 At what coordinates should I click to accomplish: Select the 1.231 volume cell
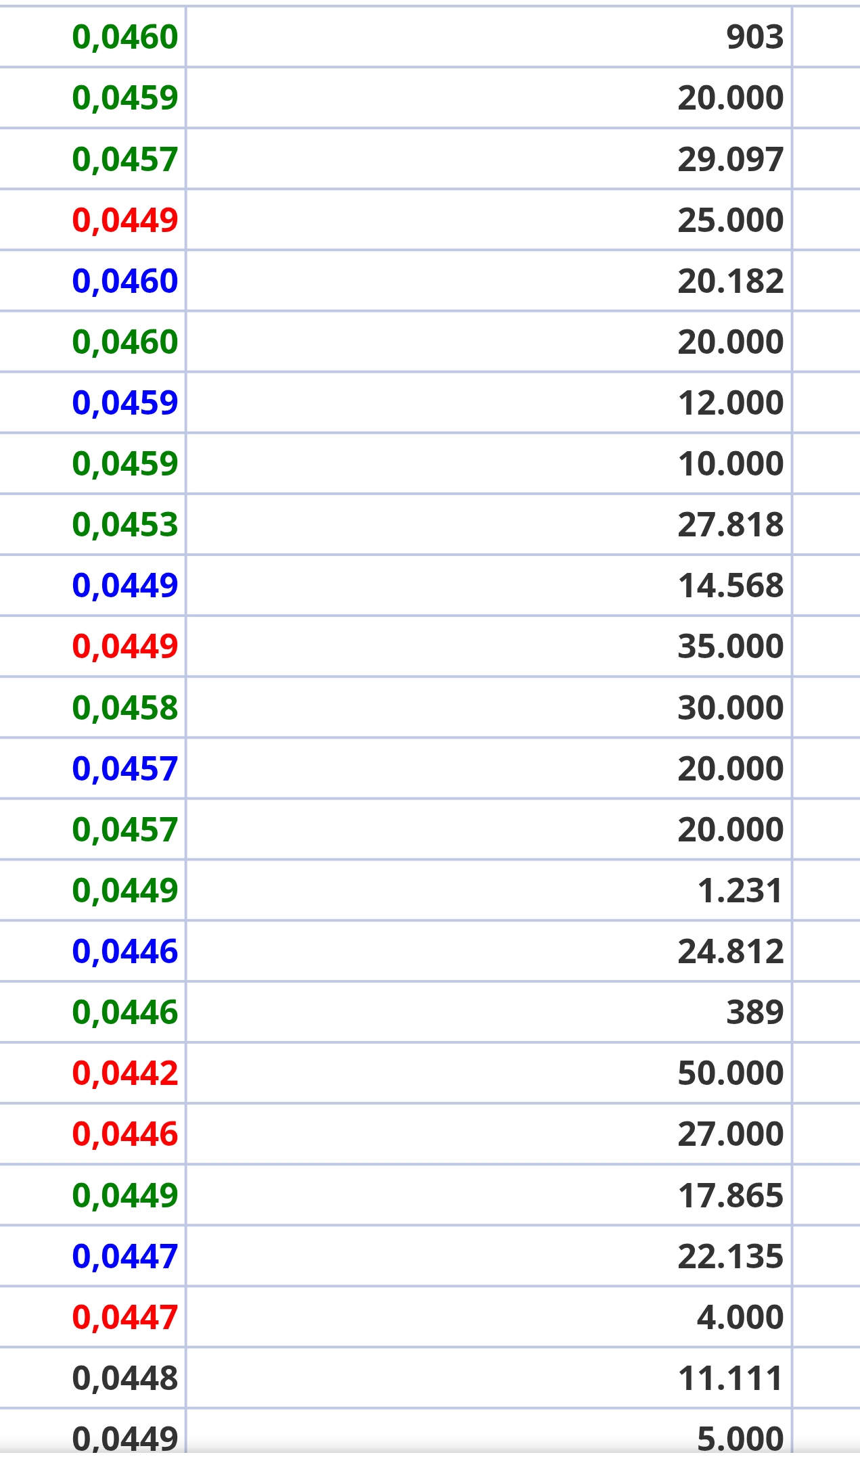click(x=489, y=890)
